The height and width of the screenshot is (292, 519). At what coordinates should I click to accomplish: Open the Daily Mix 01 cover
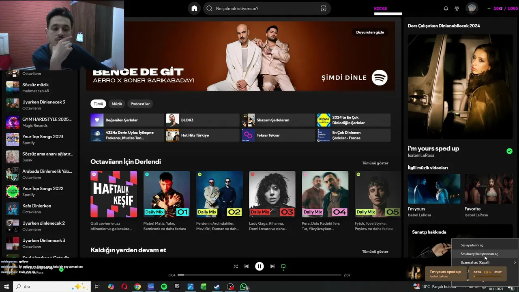[x=167, y=194]
